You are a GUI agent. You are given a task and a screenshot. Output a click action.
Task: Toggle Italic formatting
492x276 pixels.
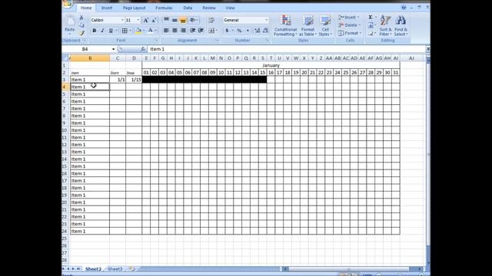click(102, 31)
